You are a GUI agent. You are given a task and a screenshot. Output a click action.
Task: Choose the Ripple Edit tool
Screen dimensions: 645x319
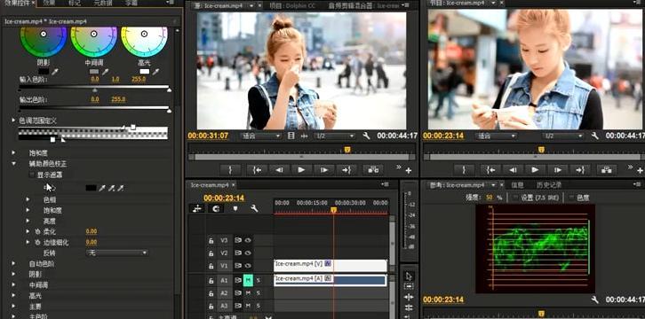tap(409, 297)
